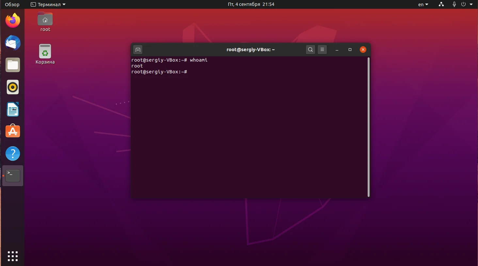Open the Обзор activities overview
This screenshot has width=478, height=266.
click(x=12, y=5)
